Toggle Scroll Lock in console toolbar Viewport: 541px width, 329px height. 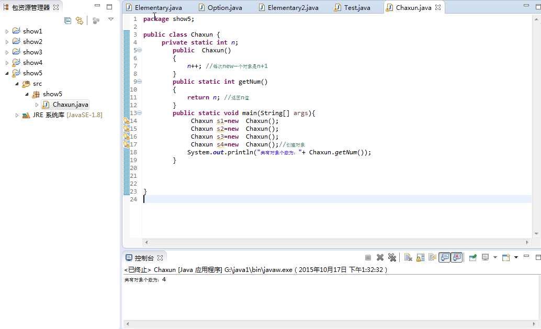pyautogui.click(x=420, y=258)
